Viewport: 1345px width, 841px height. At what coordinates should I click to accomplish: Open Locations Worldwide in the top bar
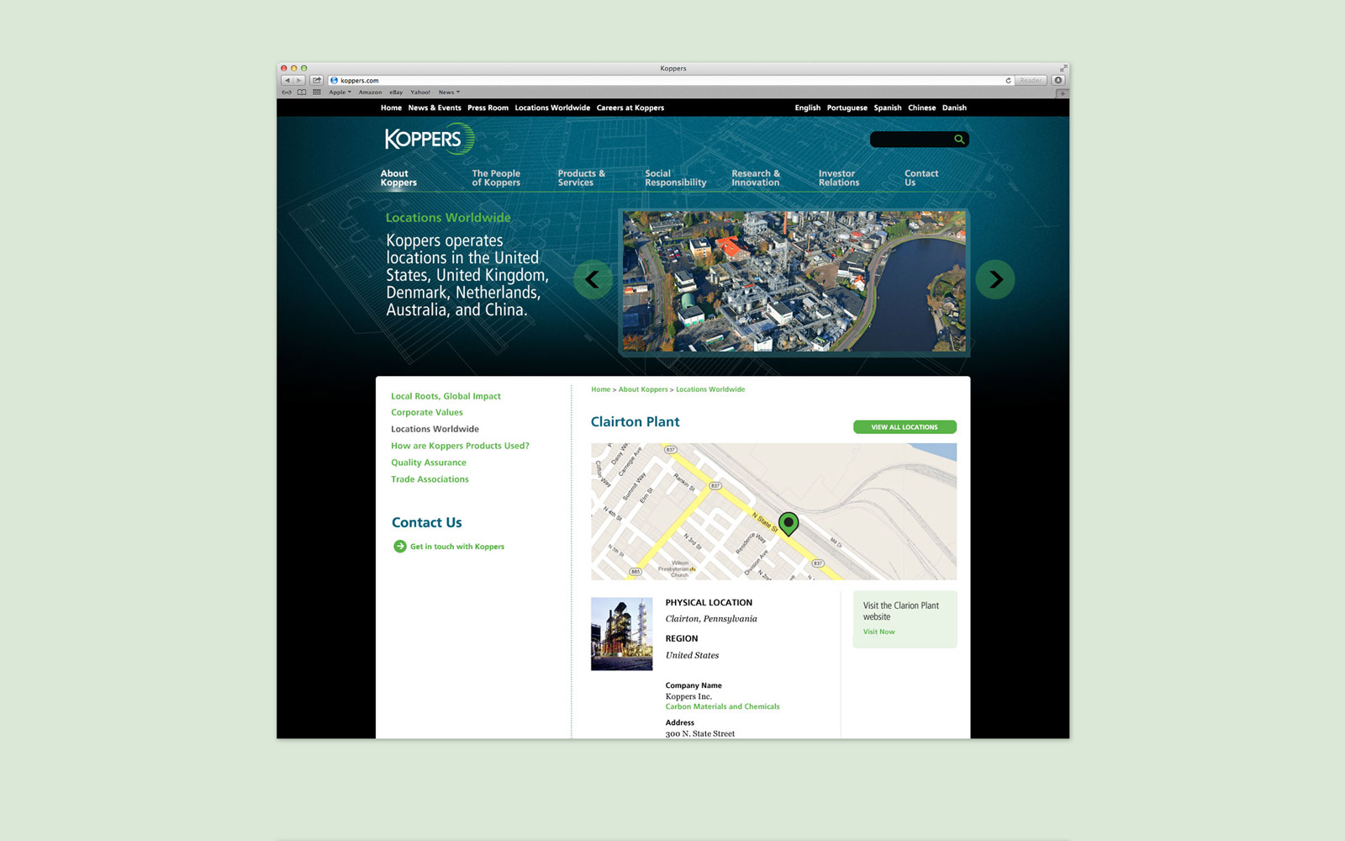tap(552, 108)
